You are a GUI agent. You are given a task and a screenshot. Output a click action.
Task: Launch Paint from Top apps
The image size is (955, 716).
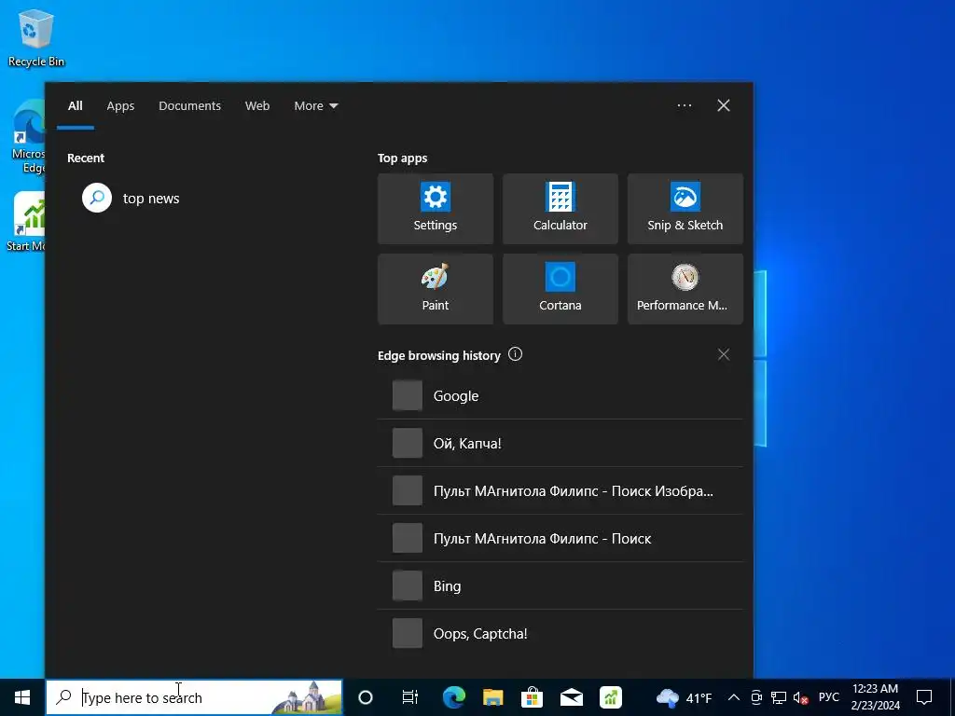pyautogui.click(x=435, y=289)
